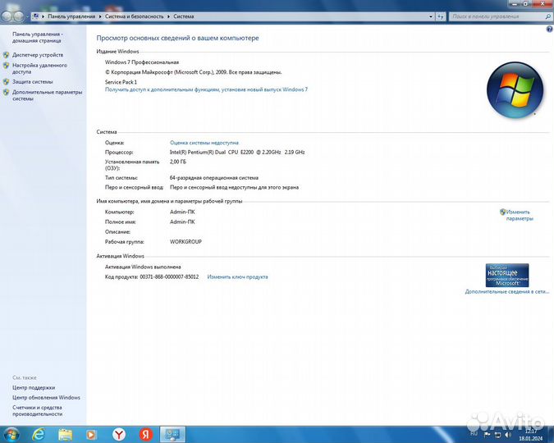The image size is (554, 443).
Task: Launch Internet Explorer from the taskbar
Action: point(38,435)
